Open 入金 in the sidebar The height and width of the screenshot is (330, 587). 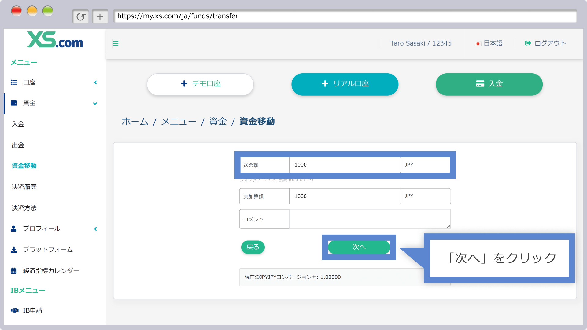[x=18, y=124]
